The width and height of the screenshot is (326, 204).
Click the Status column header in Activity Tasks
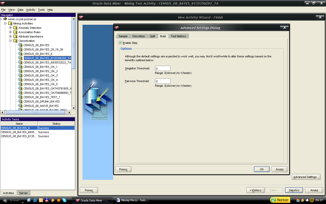pos(56,124)
